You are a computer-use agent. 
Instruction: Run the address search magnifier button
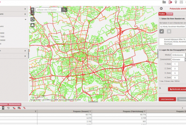pos(64,10)
